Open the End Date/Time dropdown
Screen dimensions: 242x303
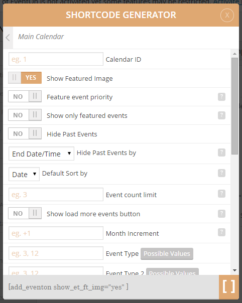tap(41, 154)
